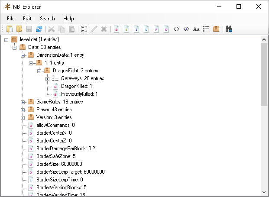Select BorderSizeLerpTime: 0 entry
This screenshot has height=197, width=269.
[x=60, y=180]
